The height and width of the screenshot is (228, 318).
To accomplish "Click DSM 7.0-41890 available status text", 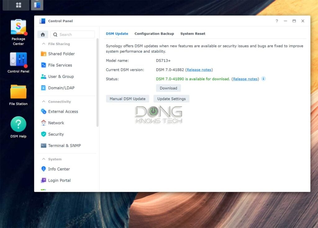I will 193,79.
